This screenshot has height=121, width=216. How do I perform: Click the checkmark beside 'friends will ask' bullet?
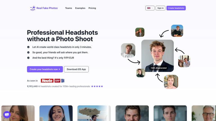(28, 52)
